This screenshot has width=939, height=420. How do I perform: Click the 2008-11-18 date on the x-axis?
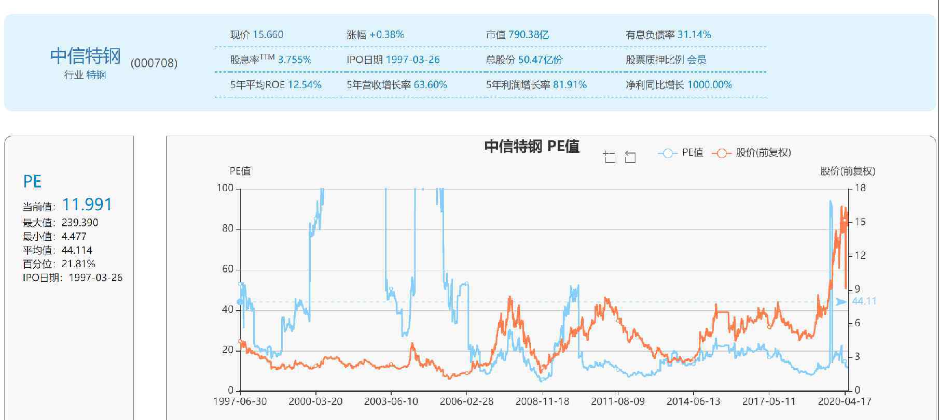[x=542, y=401]
